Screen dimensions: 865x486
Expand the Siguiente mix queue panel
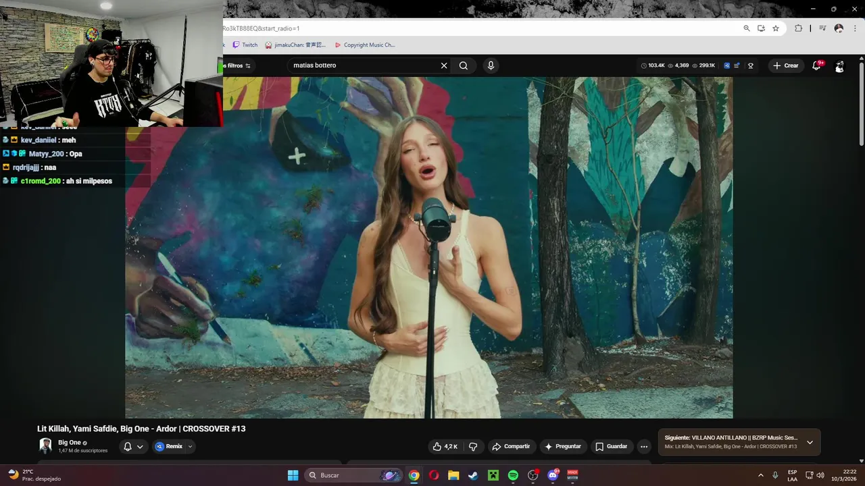pyautogui.click(x=810, y=442)
